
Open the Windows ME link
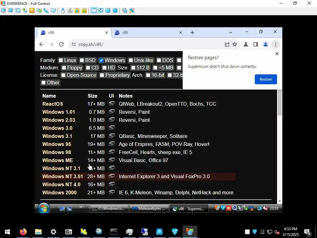[x=57, y=160]
